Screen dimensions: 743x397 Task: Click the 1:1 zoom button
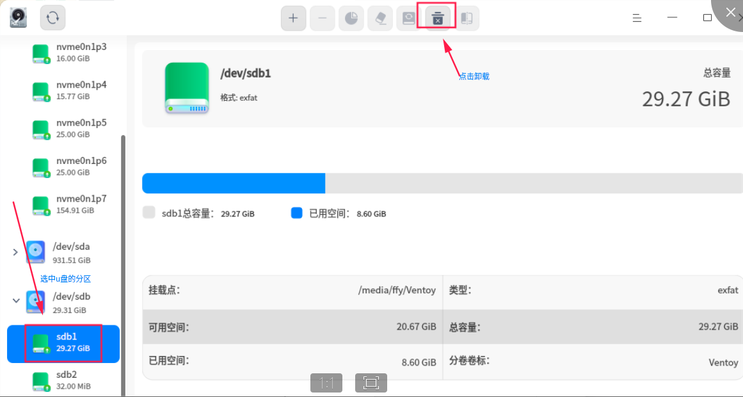(326, 383)
